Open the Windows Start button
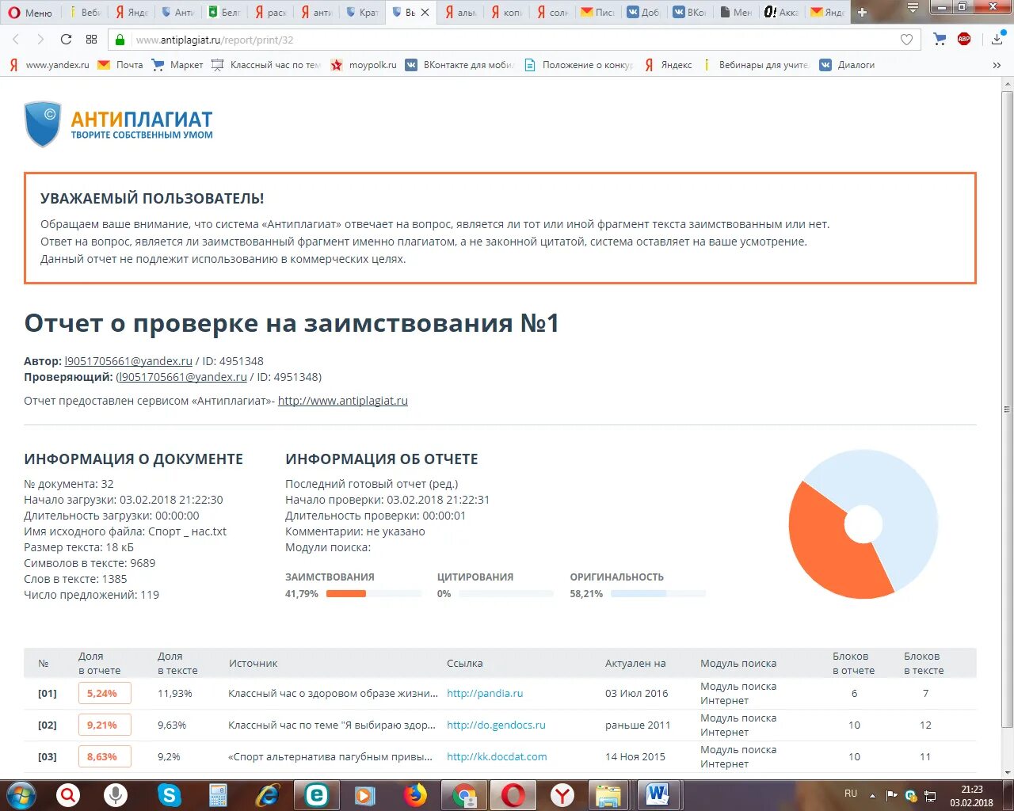 point(21,794)
